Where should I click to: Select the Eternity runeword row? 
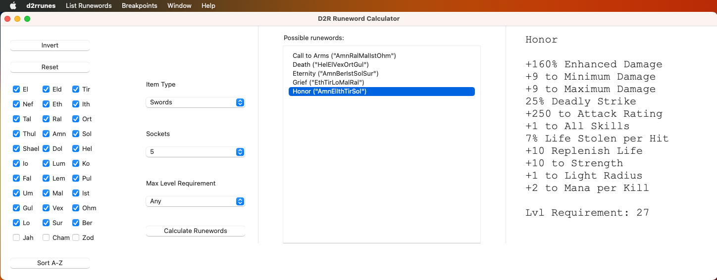tap(382, 74)
